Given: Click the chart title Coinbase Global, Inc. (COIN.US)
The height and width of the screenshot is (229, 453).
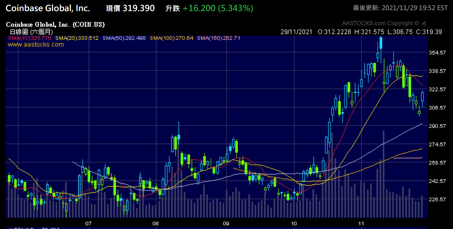Looking at the screenshot, I should click(x=55, y=24).
